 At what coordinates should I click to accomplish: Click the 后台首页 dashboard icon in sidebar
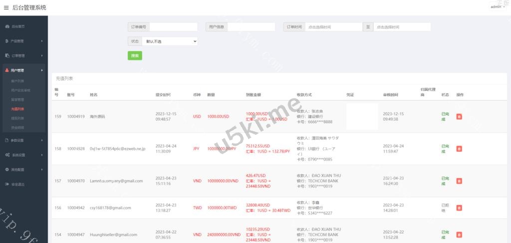coord(7,26)
